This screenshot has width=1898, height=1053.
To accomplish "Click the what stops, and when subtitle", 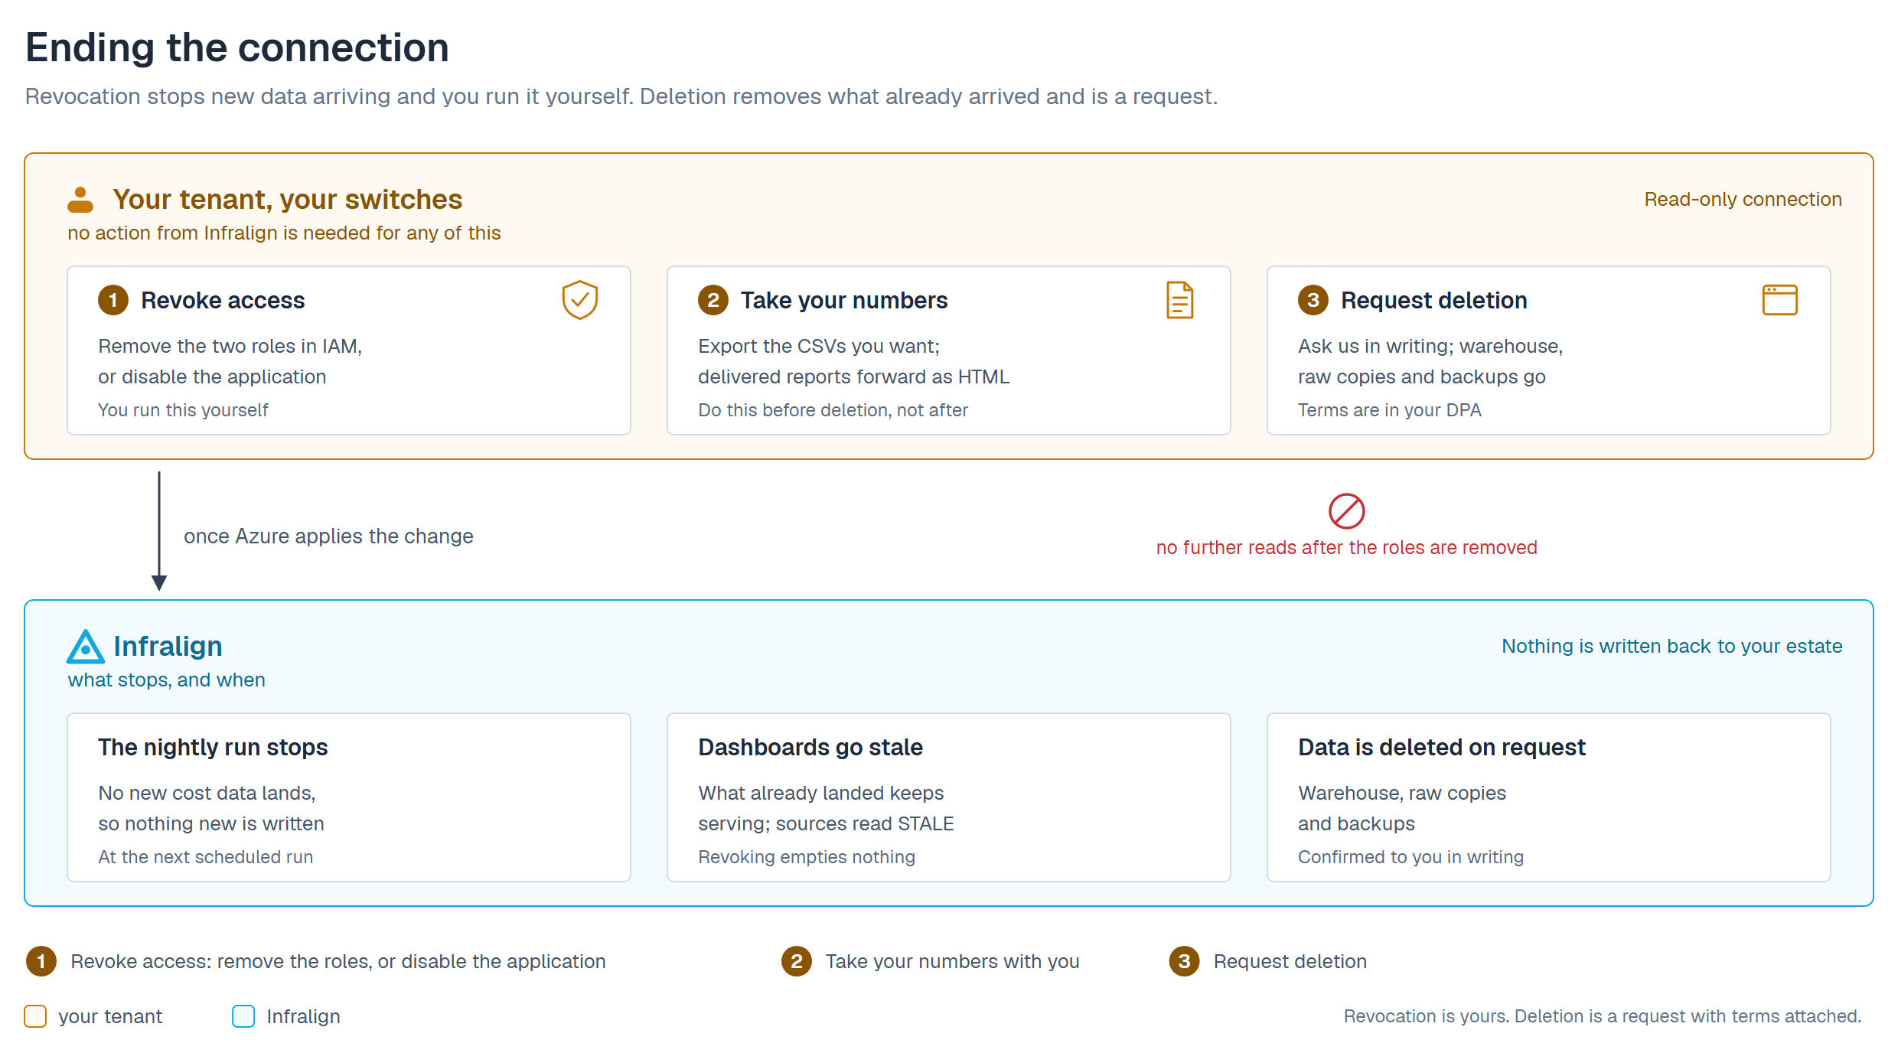I will (x=166, y=680).
